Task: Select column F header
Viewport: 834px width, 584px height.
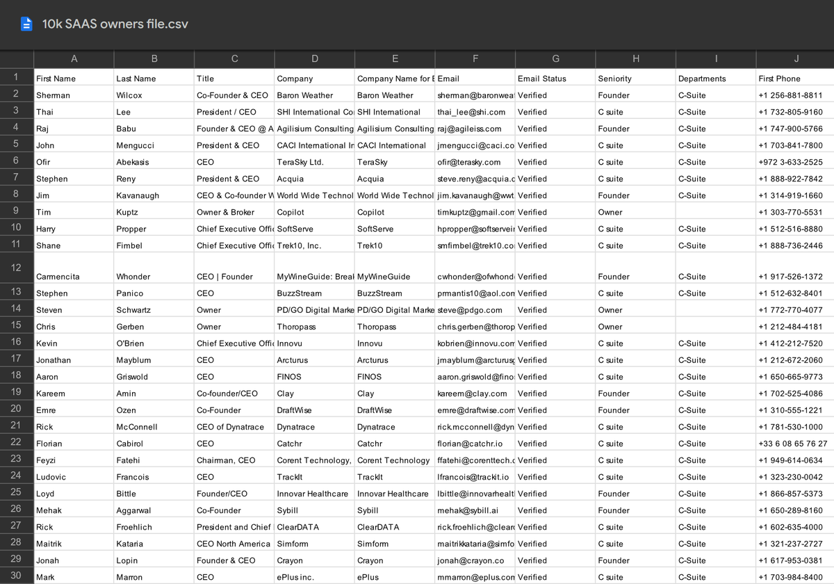Action: coord(475,59)
